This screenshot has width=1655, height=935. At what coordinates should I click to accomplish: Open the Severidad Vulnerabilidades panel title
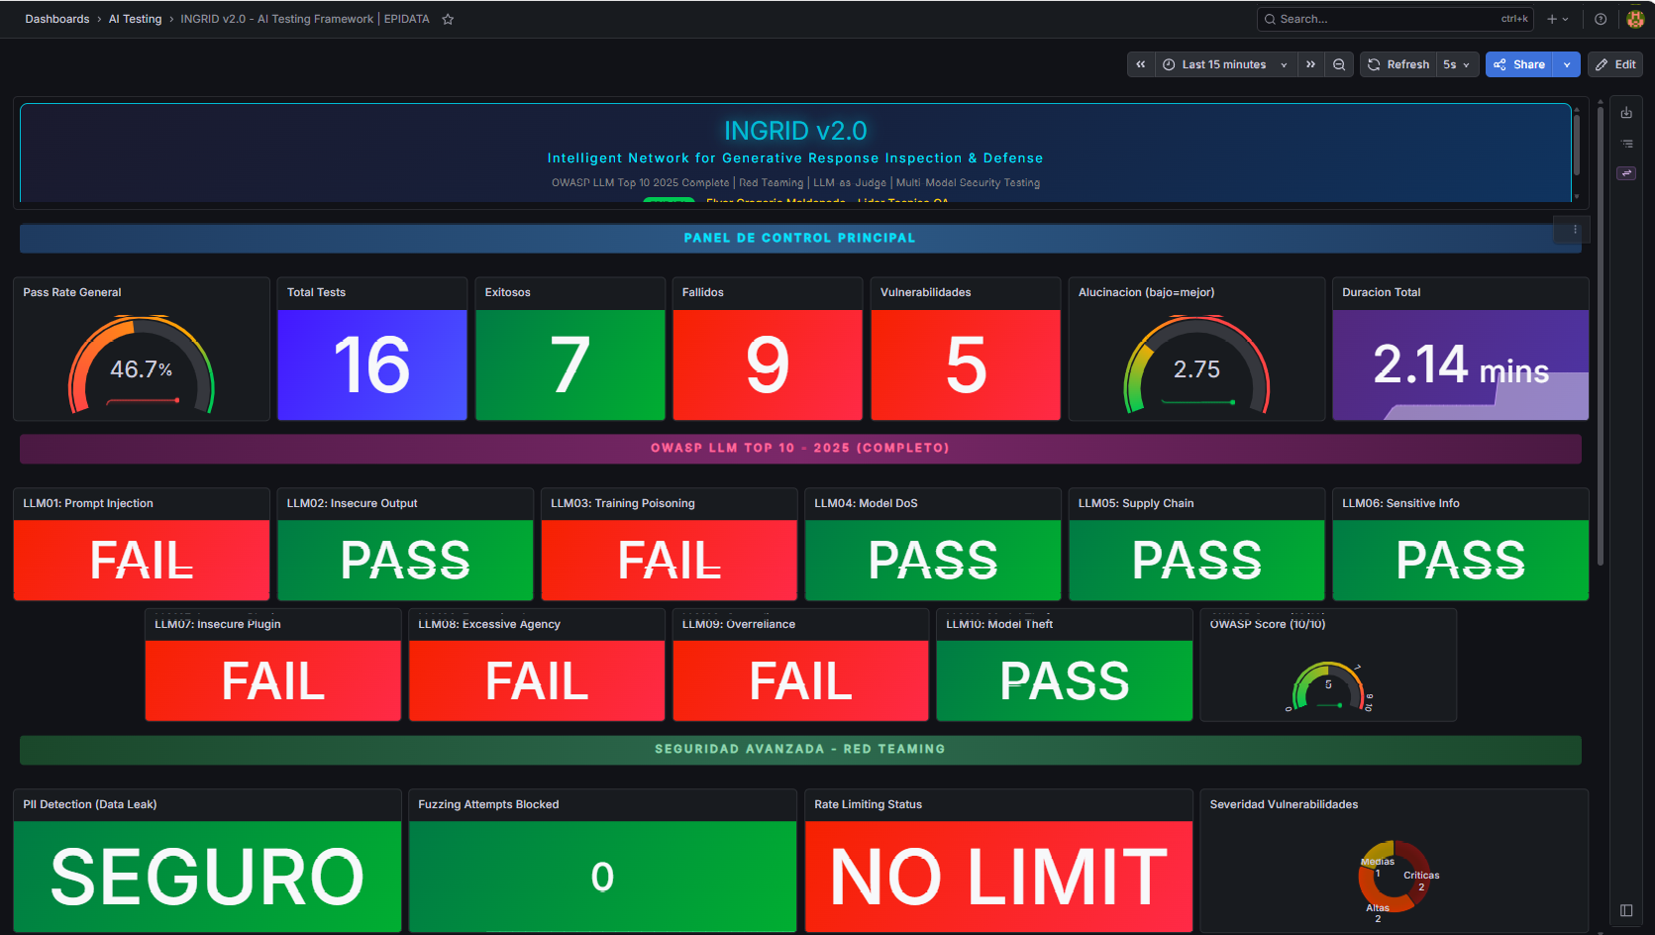pyautogui.click(x=1284, y=804)
